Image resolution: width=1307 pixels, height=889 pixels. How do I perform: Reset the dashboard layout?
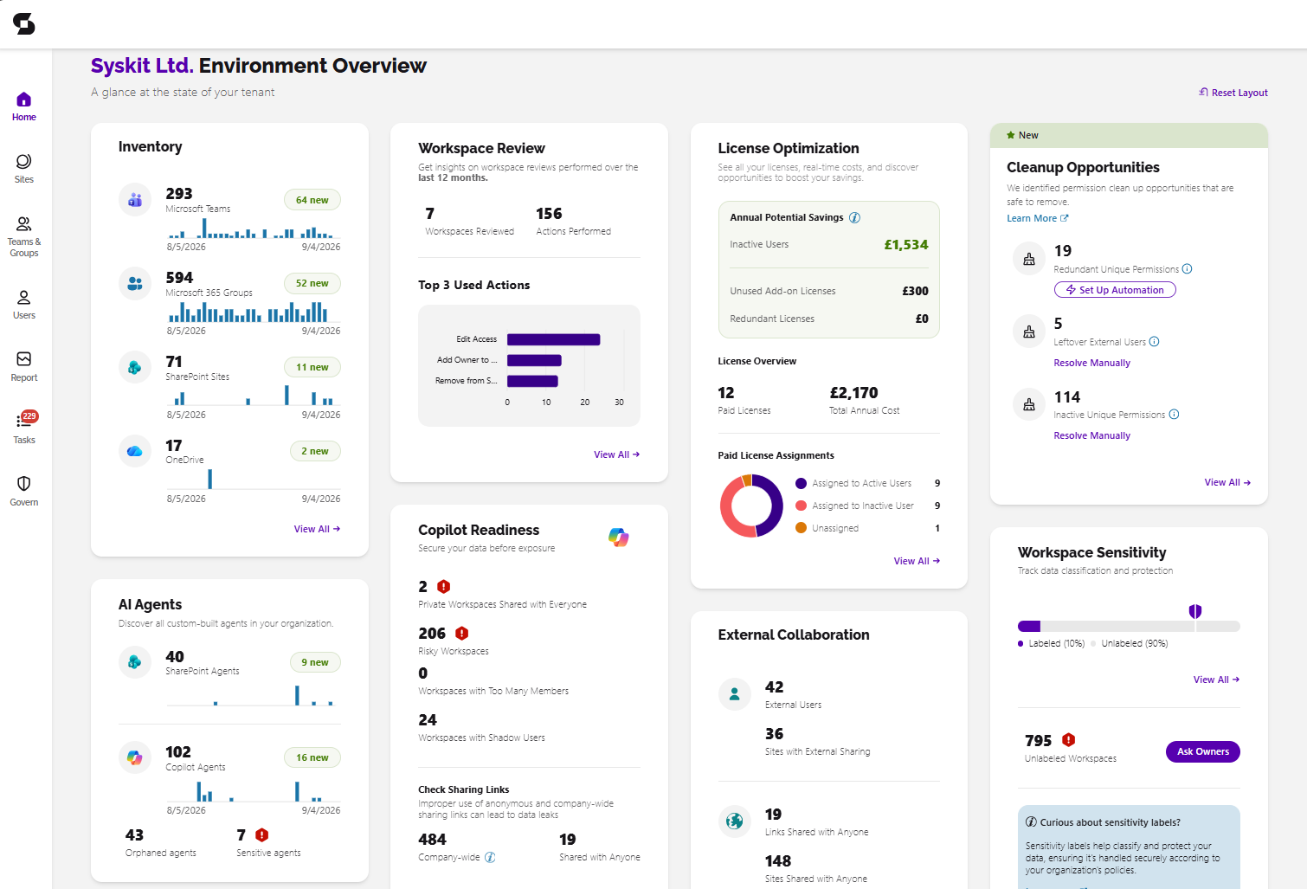click(x=1233, y=93)
